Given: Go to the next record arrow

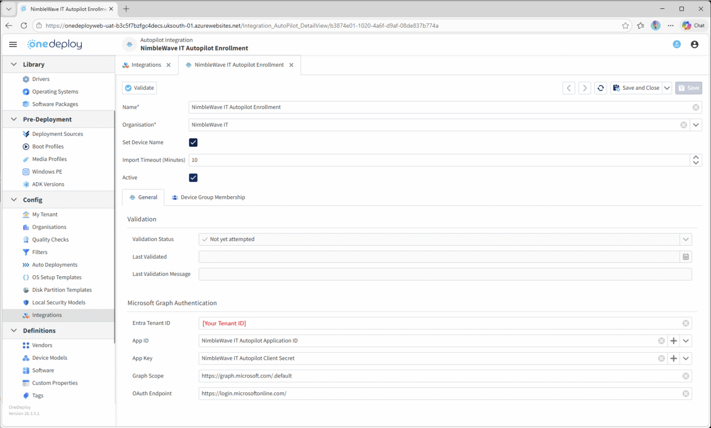Looking at the screenshot, I should [x=585, y=88].
